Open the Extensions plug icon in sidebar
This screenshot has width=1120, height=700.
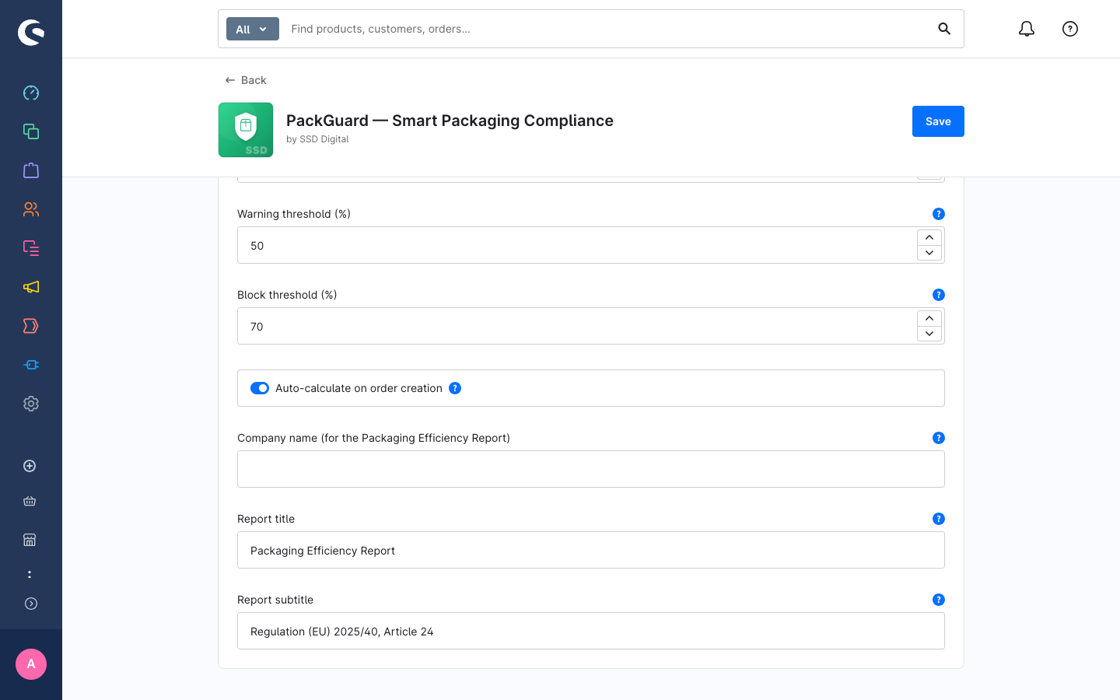point(31,365)
